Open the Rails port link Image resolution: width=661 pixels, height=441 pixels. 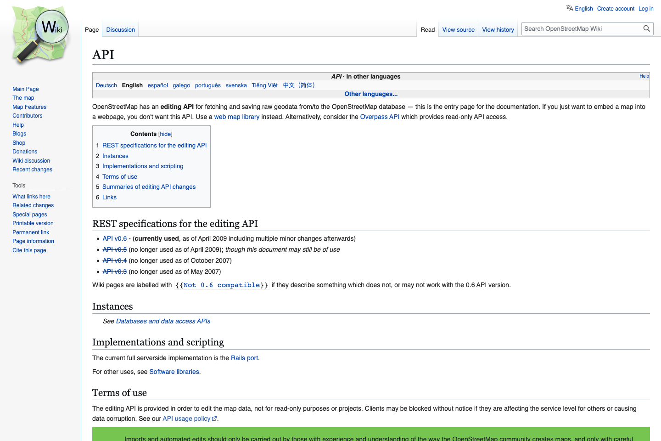[x=244, y=358]
